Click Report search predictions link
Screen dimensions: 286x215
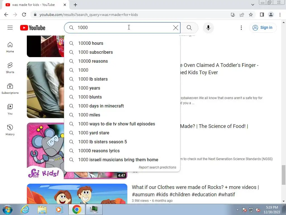pyautogui.click(x=158, y=167)
